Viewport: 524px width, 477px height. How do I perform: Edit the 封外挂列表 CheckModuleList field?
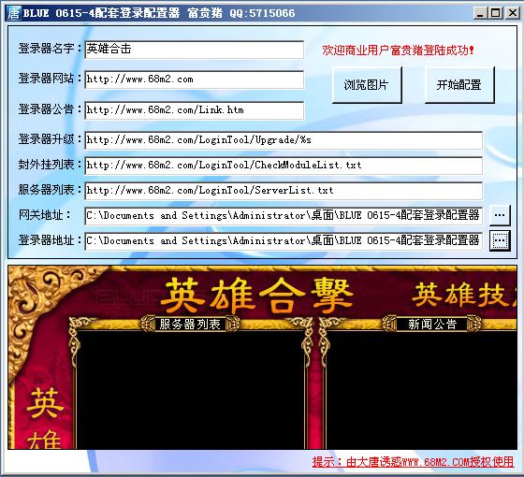tap(284, 166)
